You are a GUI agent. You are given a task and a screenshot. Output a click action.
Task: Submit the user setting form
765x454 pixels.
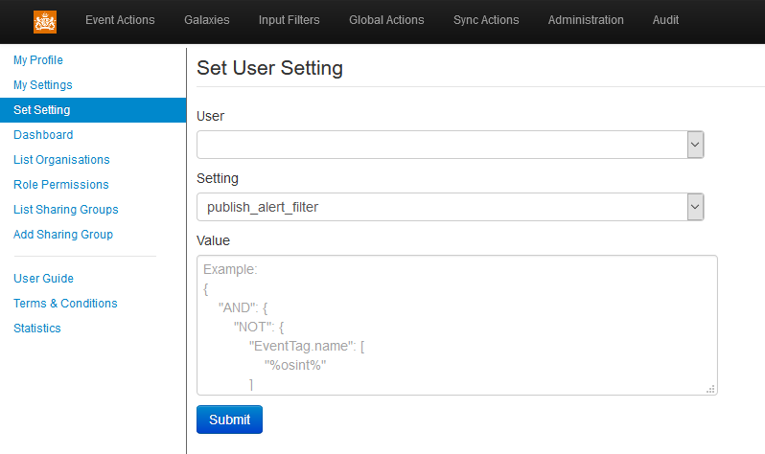click(x=229, y=420)
